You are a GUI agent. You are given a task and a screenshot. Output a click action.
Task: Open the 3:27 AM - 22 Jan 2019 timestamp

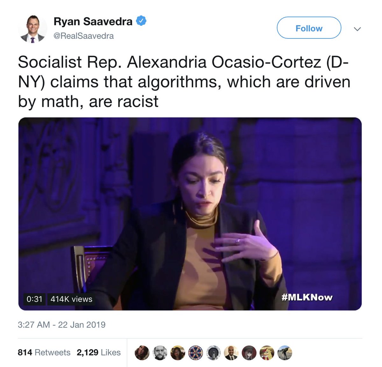tap(61, 325)
